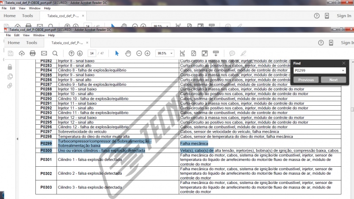The height and width of the screenshot is (199, 354).
Task: Open Window menu in background window
Action: 35,8
